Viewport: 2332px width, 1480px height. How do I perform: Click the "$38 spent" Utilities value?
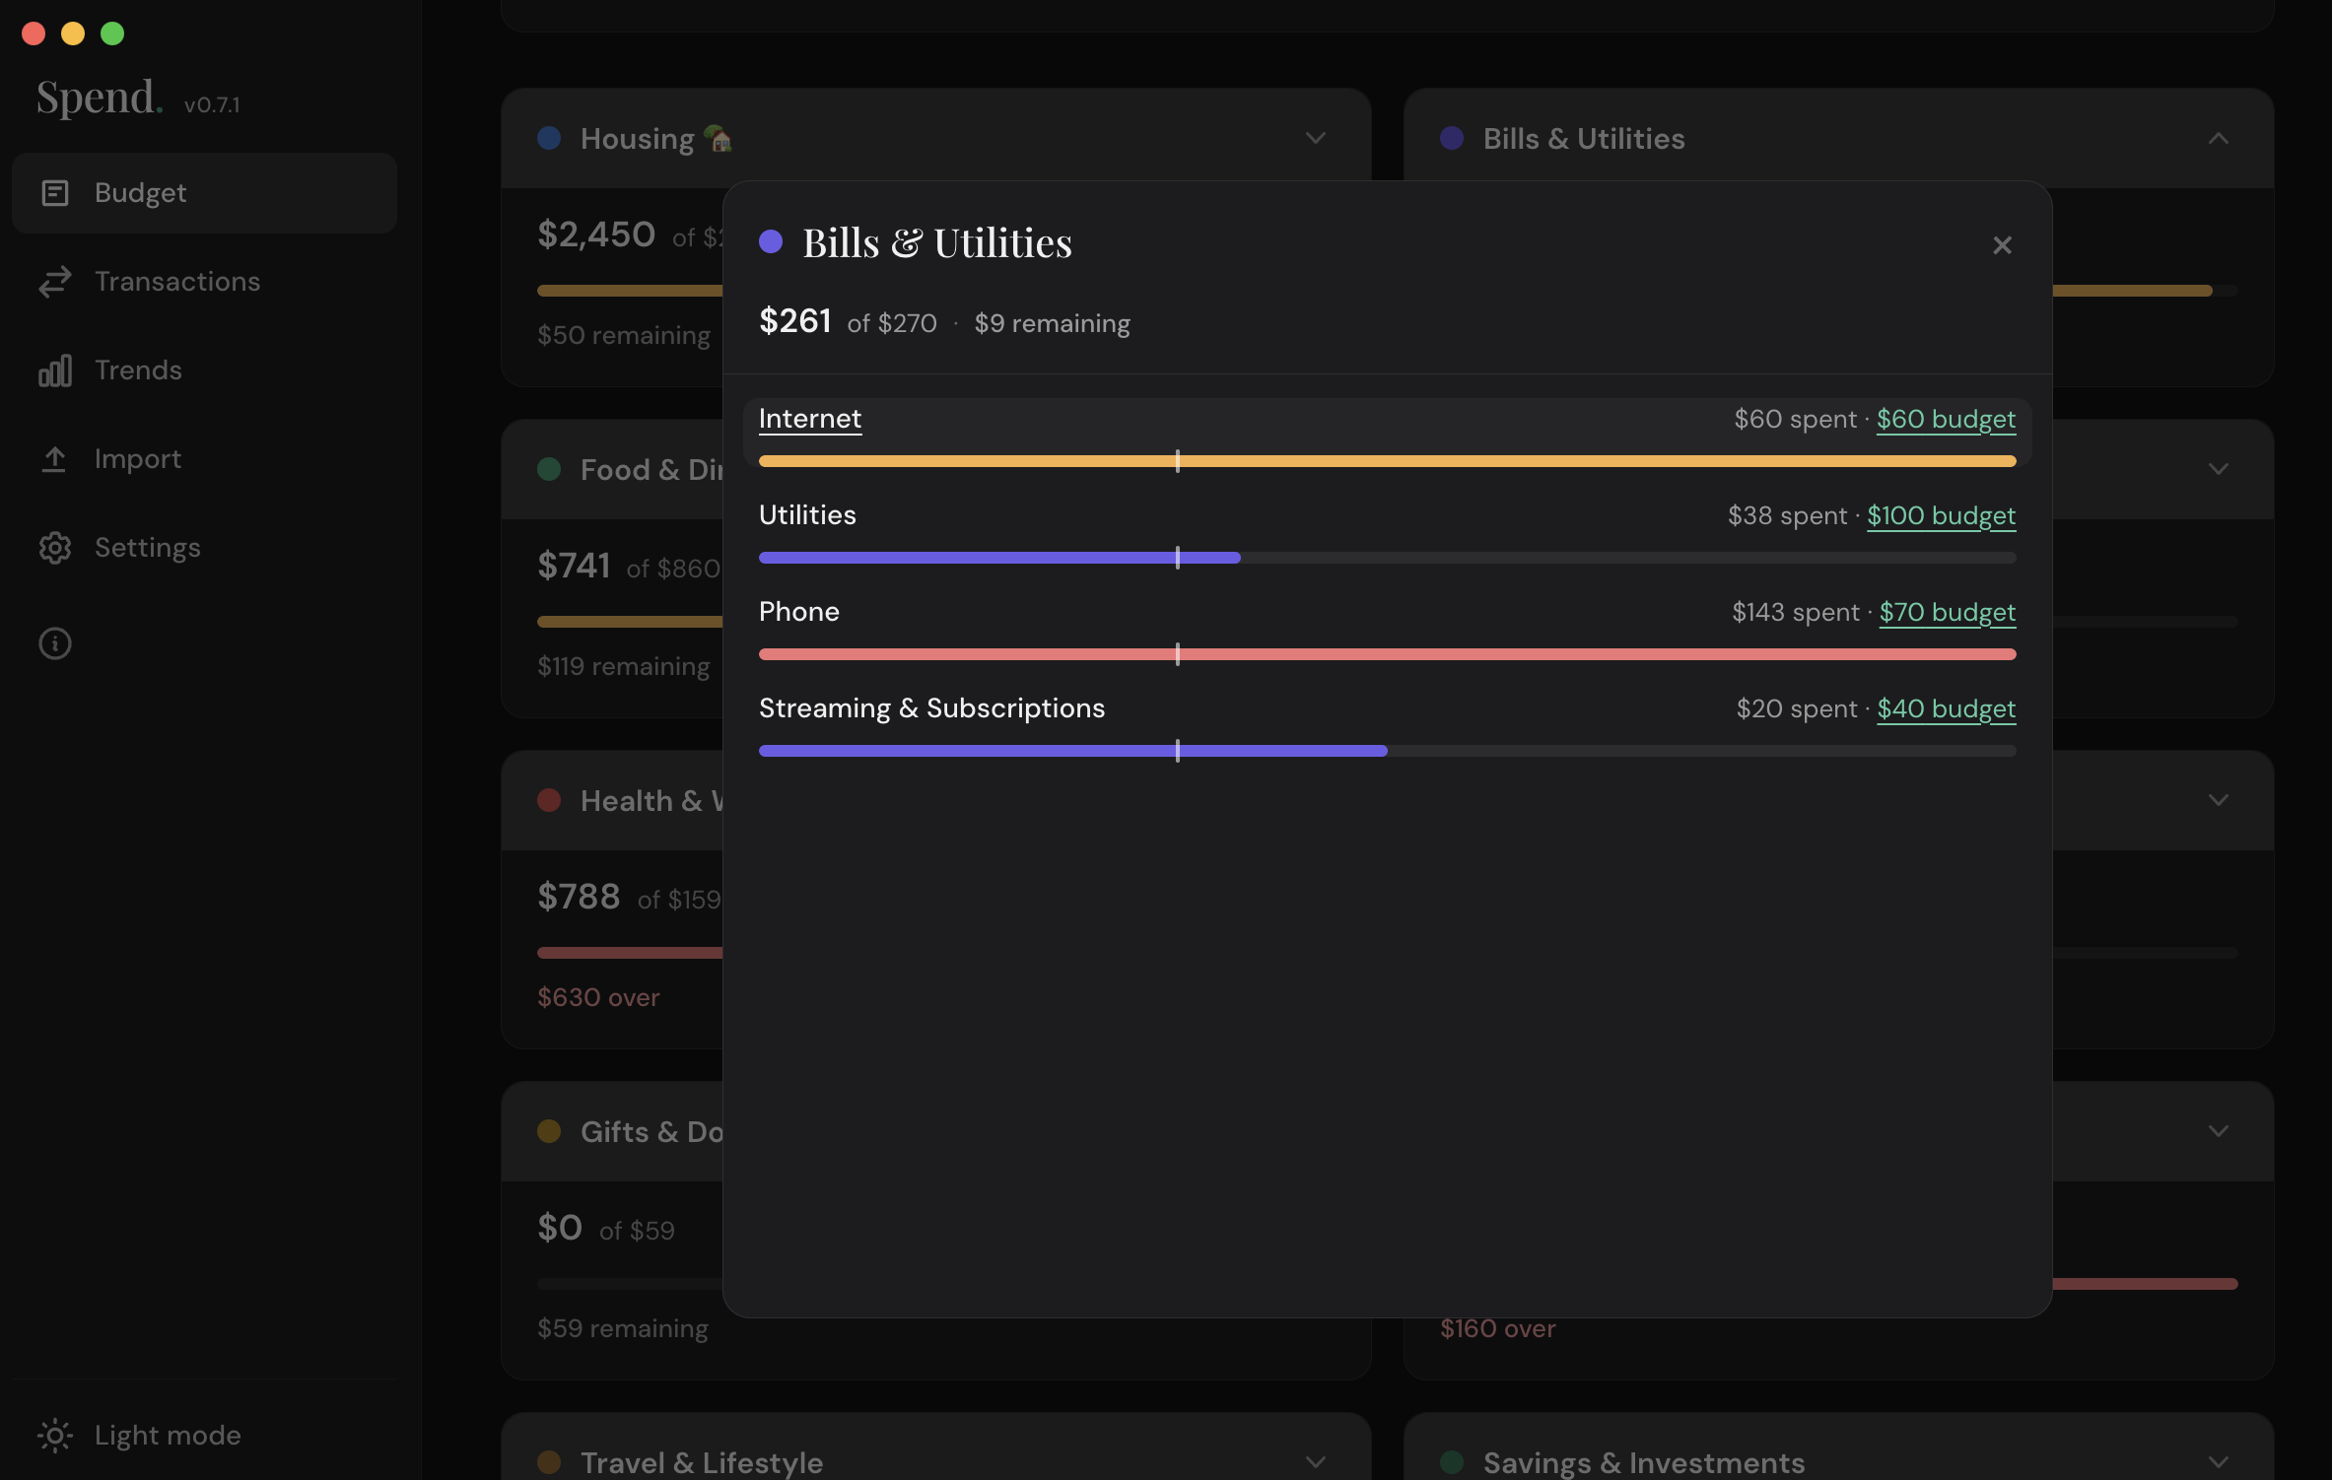1787,515
